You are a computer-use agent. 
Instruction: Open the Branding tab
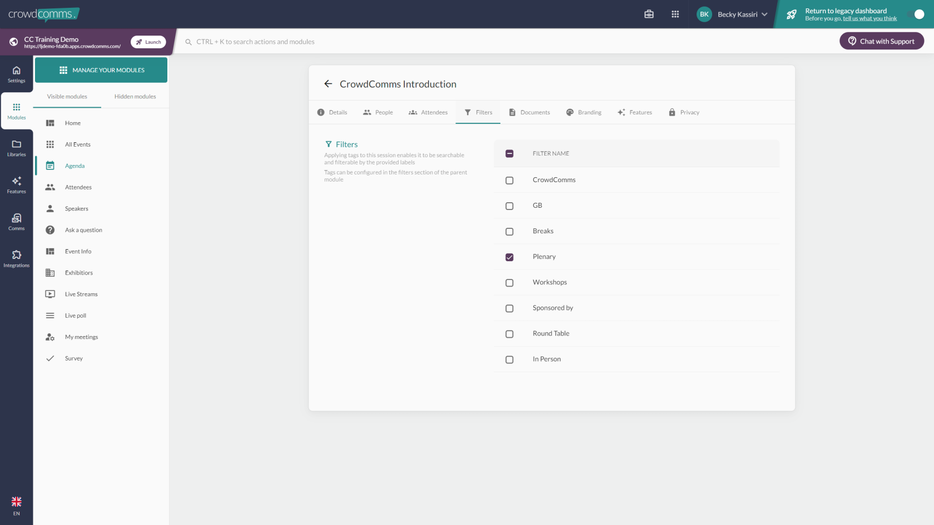(x=584, y=112)
